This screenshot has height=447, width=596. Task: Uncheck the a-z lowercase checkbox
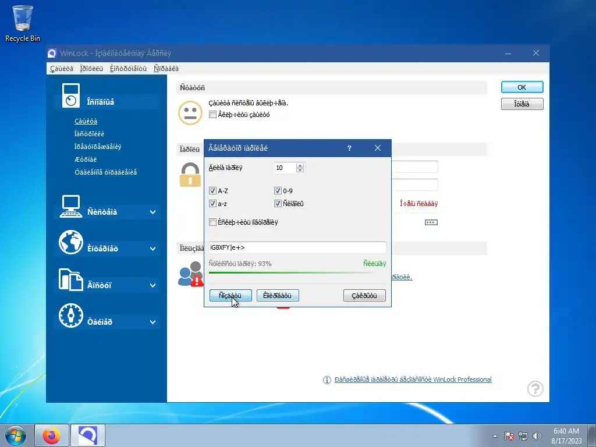(212, 204)
